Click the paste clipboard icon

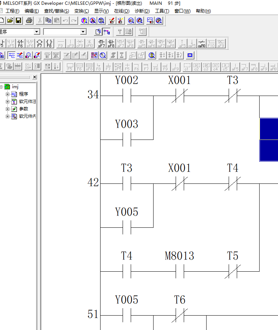point(57,20)
